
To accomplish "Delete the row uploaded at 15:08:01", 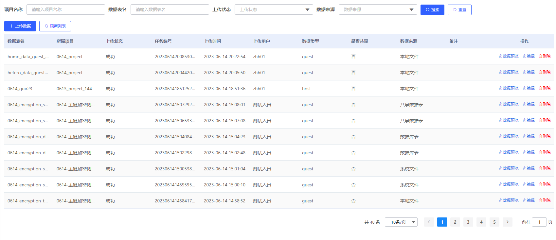I will point(545,104).
